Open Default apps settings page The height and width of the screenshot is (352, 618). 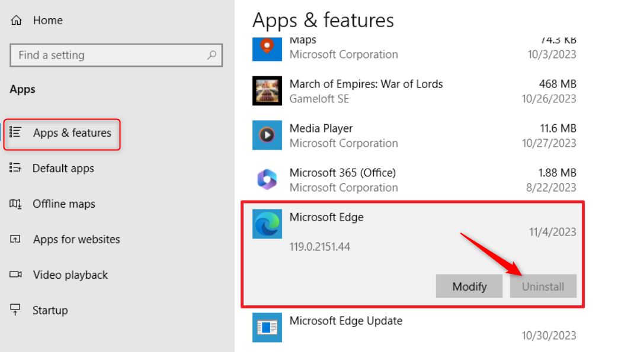tap(63, 169)
